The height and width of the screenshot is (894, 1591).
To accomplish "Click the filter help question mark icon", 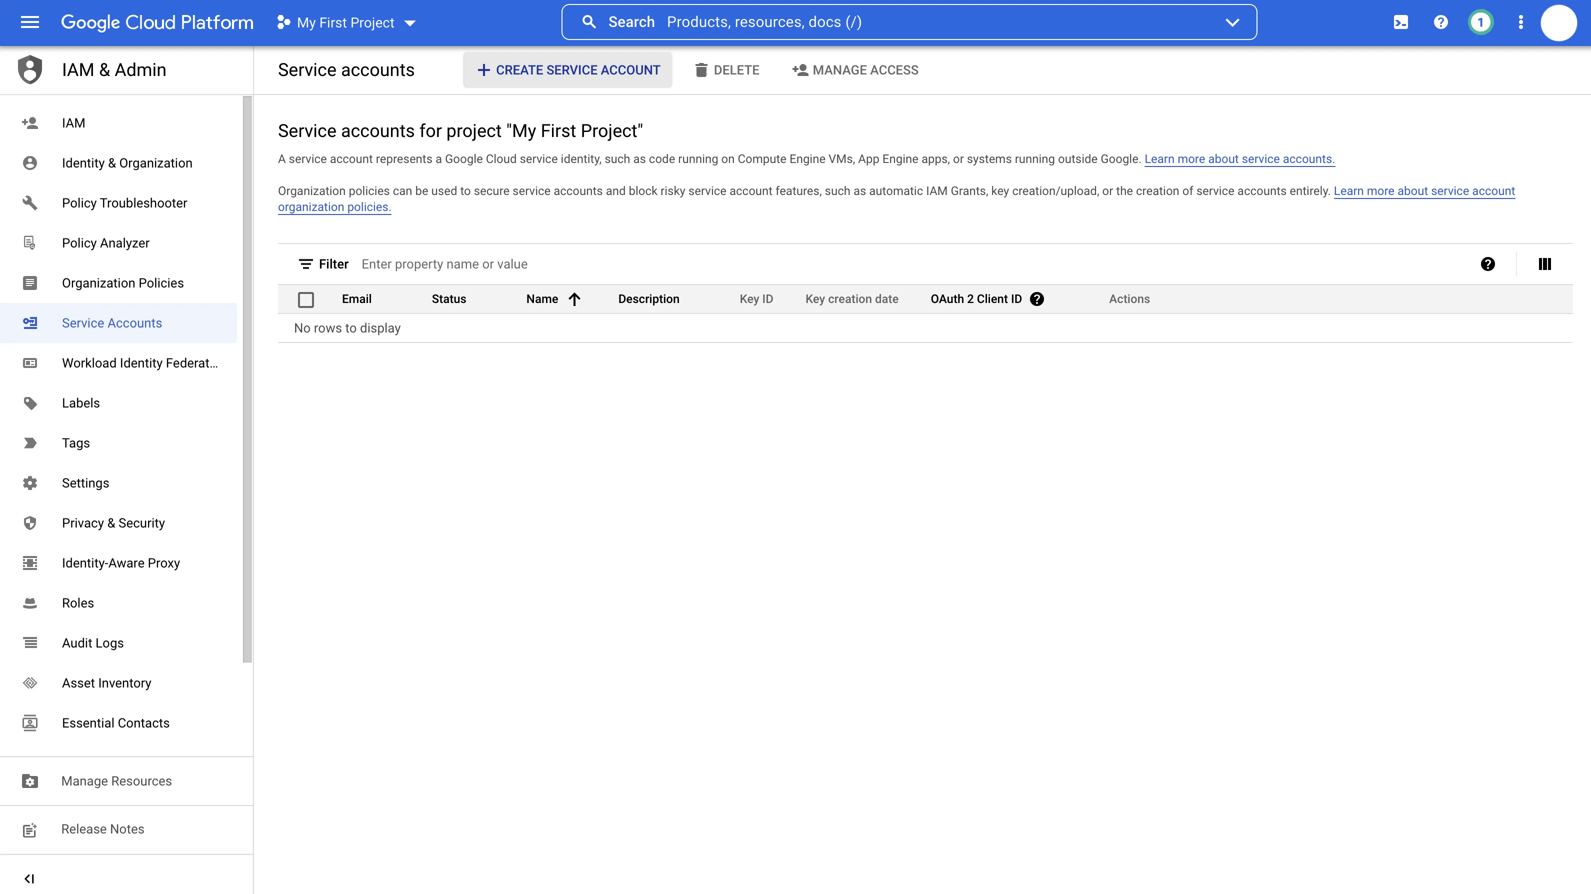I will click(x=1488, y=264).
